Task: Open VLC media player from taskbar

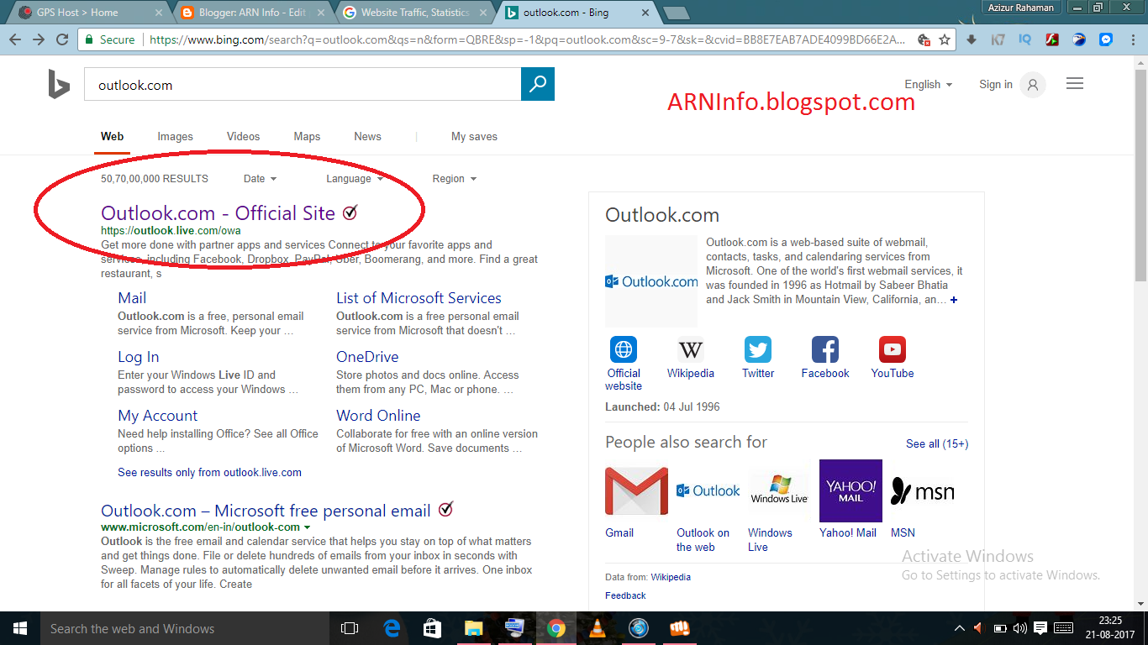Action: pos(598,628)
